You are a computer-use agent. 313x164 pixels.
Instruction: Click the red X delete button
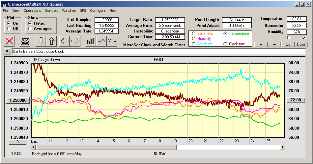[9, 41]
